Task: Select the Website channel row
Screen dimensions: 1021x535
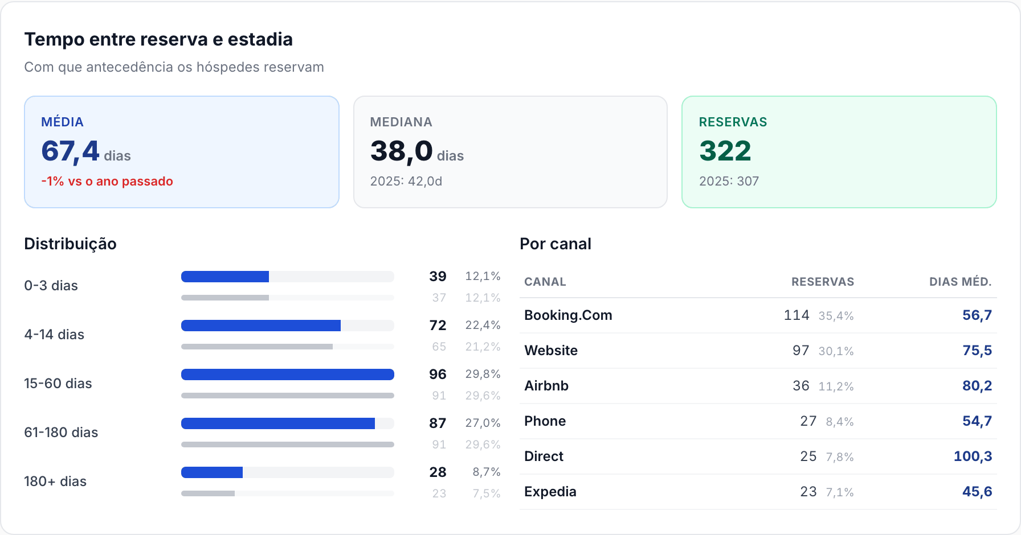Action: point(758,351)
